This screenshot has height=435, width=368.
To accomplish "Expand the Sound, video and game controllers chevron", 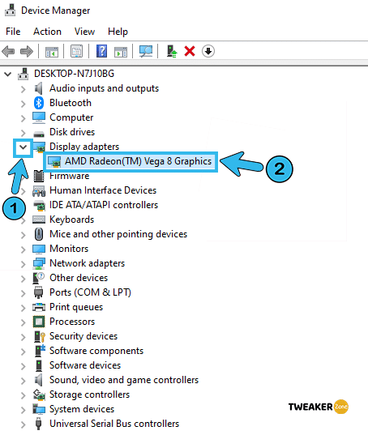I will click(23, 381).
